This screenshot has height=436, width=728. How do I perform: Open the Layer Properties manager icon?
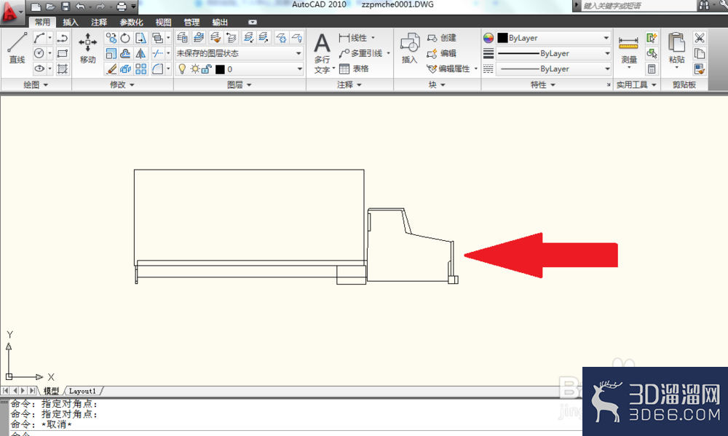point(183,37)
